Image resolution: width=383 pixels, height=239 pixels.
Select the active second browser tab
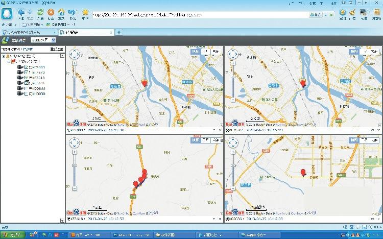tap(86, 32)
